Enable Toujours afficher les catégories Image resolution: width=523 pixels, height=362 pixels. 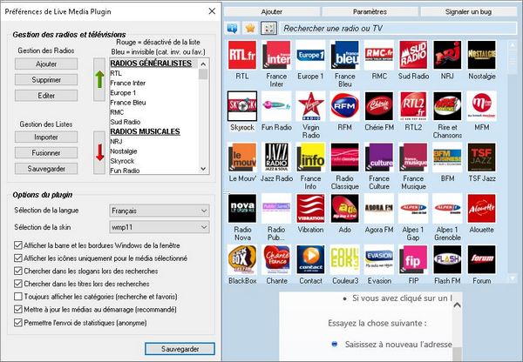[x=18, y=297]
